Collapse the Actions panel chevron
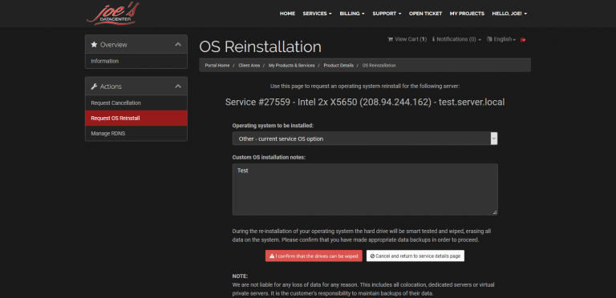The width and height of the screenshot is (616, 298). [178, 87]
